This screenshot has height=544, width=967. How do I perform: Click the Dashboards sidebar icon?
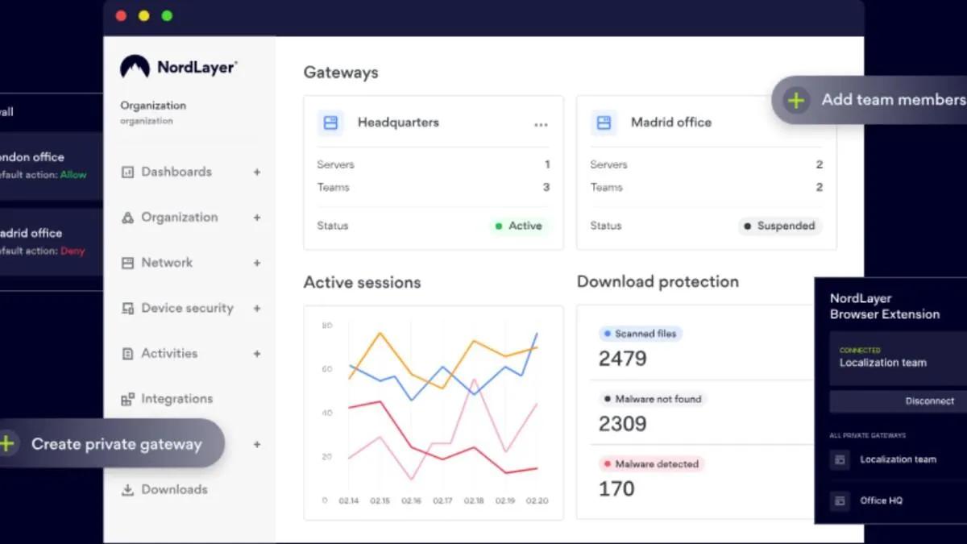click(127, 172)
